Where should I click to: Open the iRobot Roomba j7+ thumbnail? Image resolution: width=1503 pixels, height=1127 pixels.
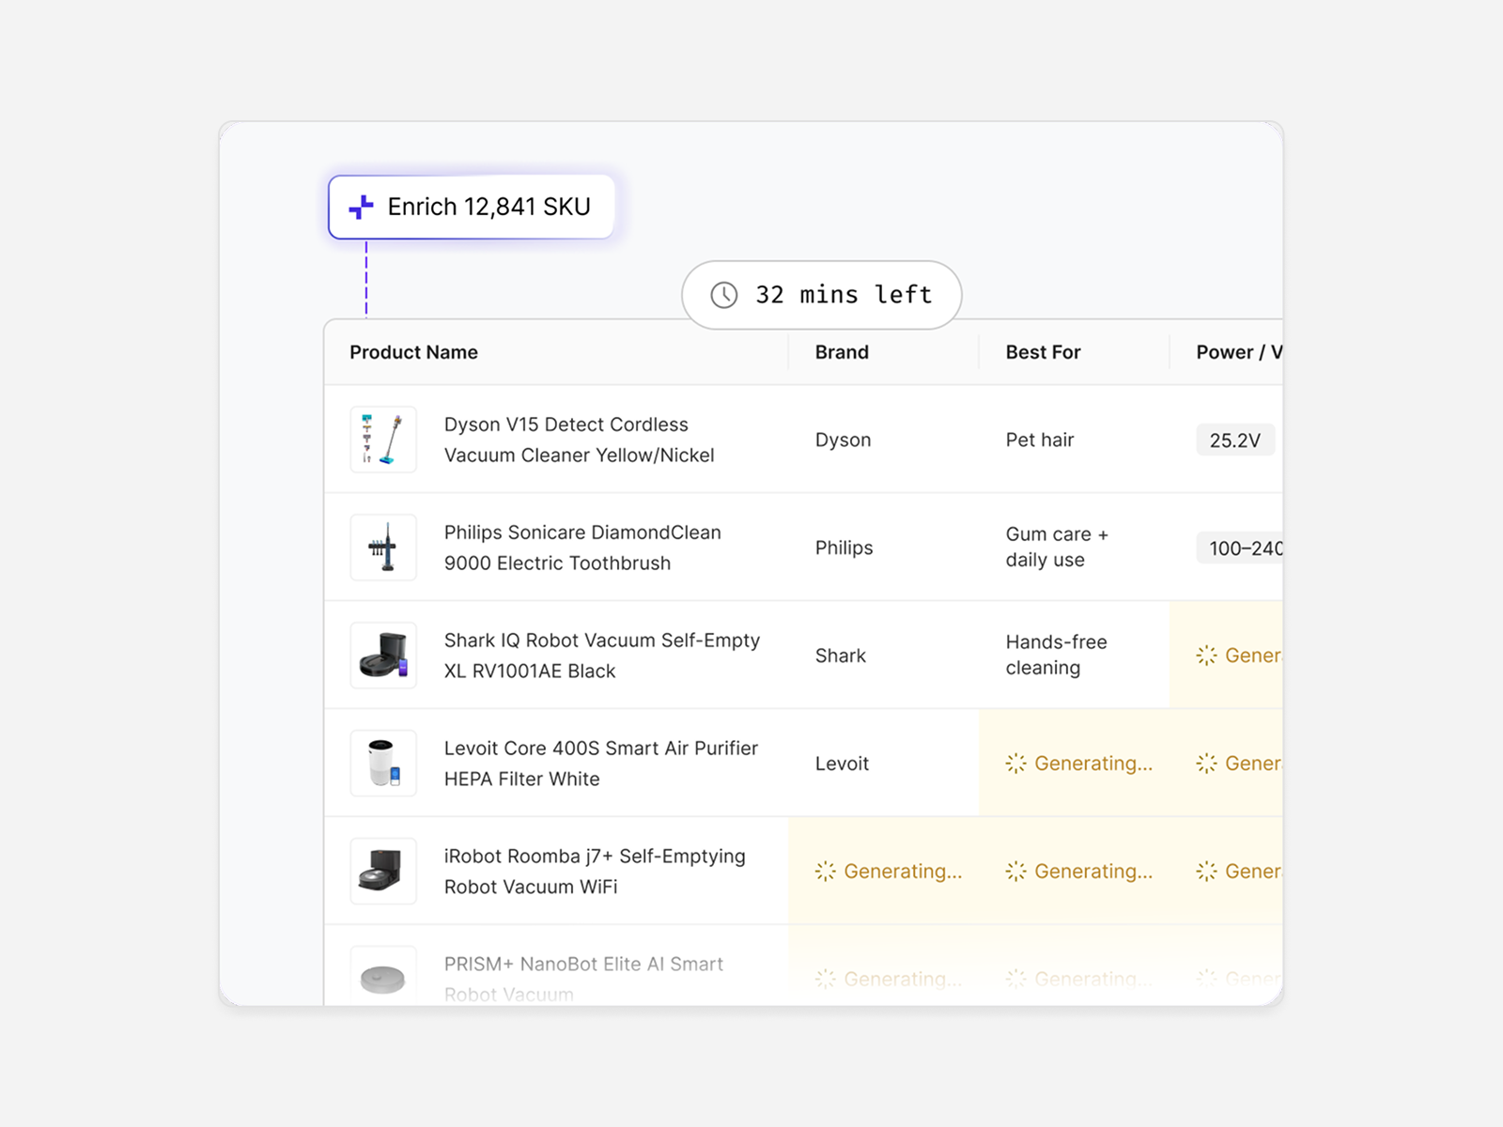[383, 872]
